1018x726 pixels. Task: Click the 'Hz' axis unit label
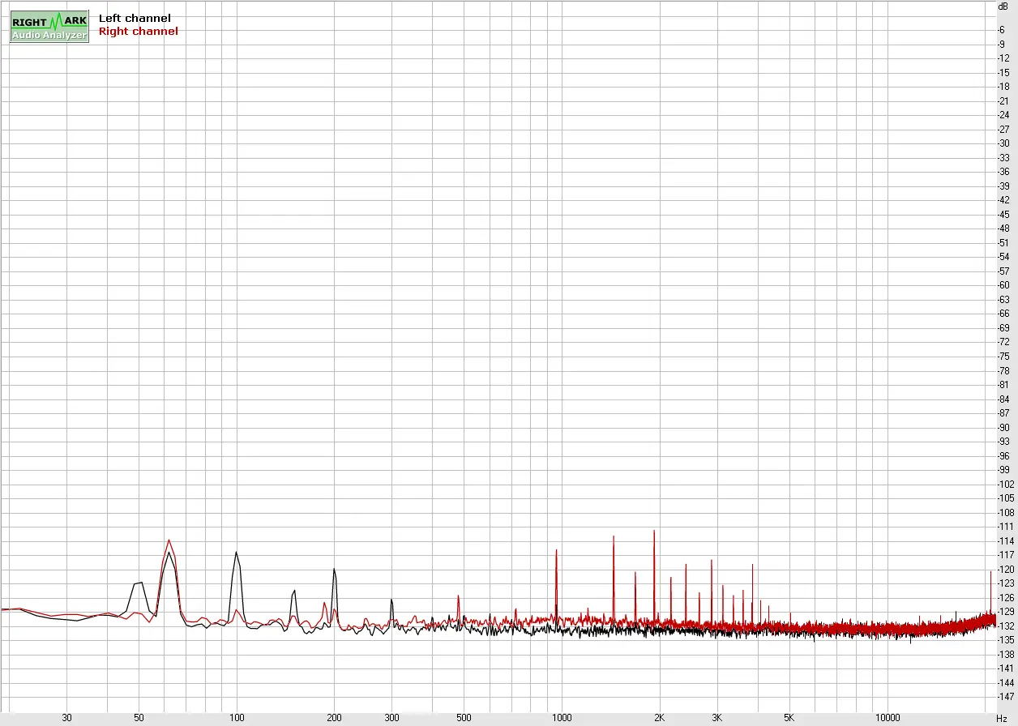click(x=1002, y=719)
